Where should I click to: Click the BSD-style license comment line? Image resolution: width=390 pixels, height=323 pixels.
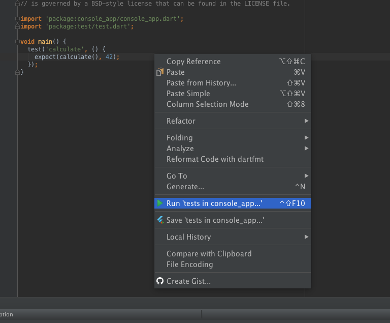155,4
